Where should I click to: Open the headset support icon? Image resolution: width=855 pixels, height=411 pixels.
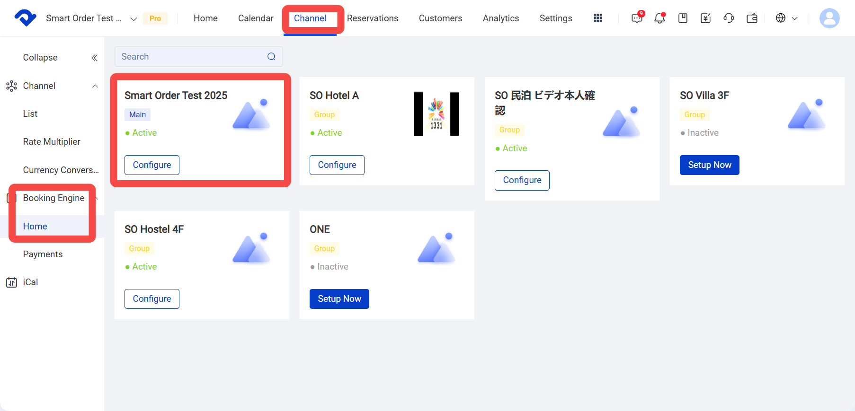729,18
